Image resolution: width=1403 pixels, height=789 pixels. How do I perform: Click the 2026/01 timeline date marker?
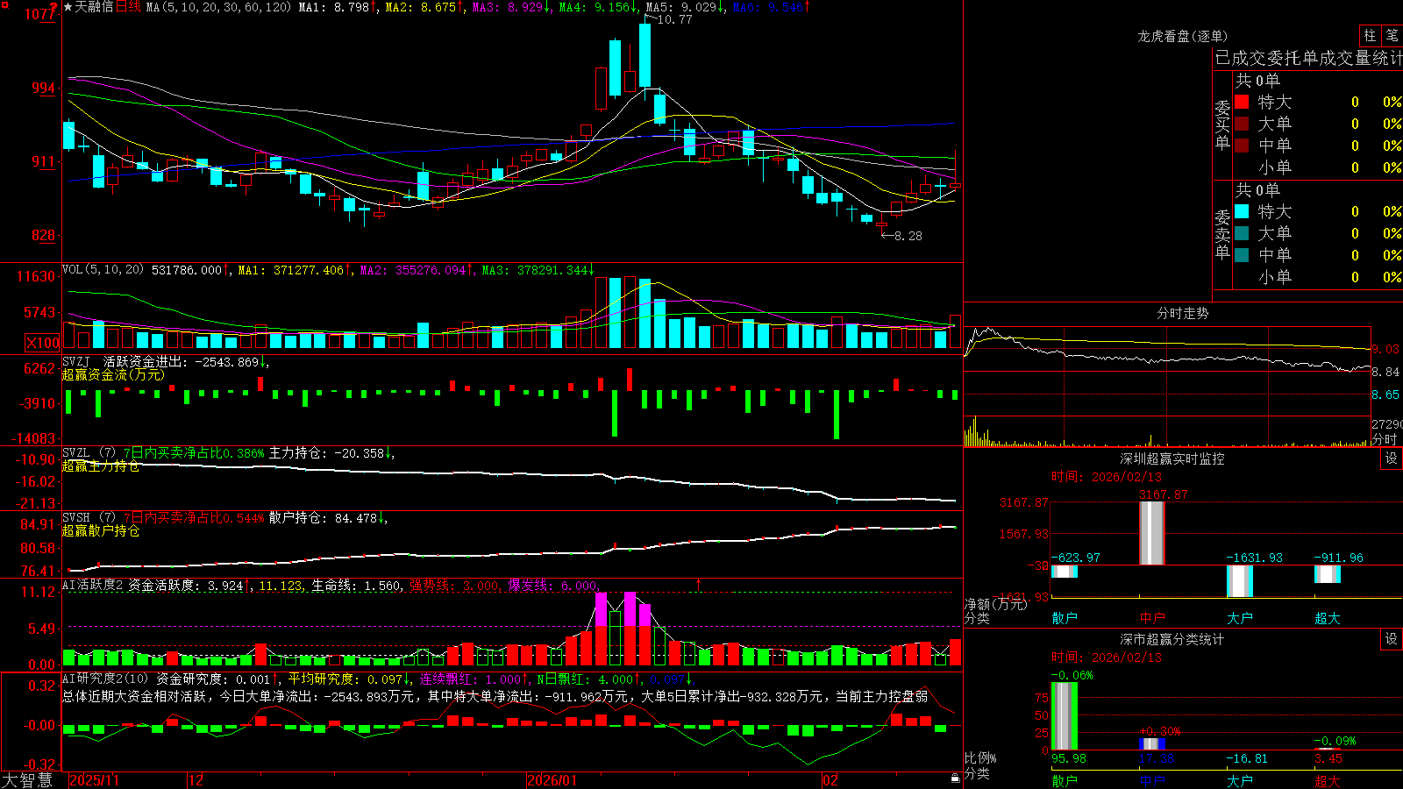pyautogui.click(x=552, y=780)
